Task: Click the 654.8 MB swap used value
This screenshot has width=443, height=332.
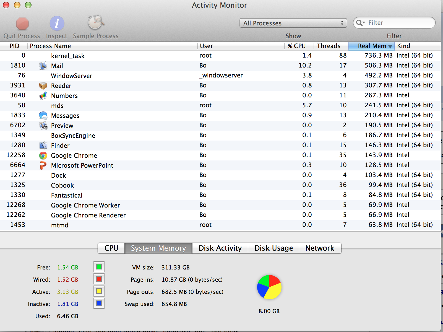Action: click(x=174, y=304)
